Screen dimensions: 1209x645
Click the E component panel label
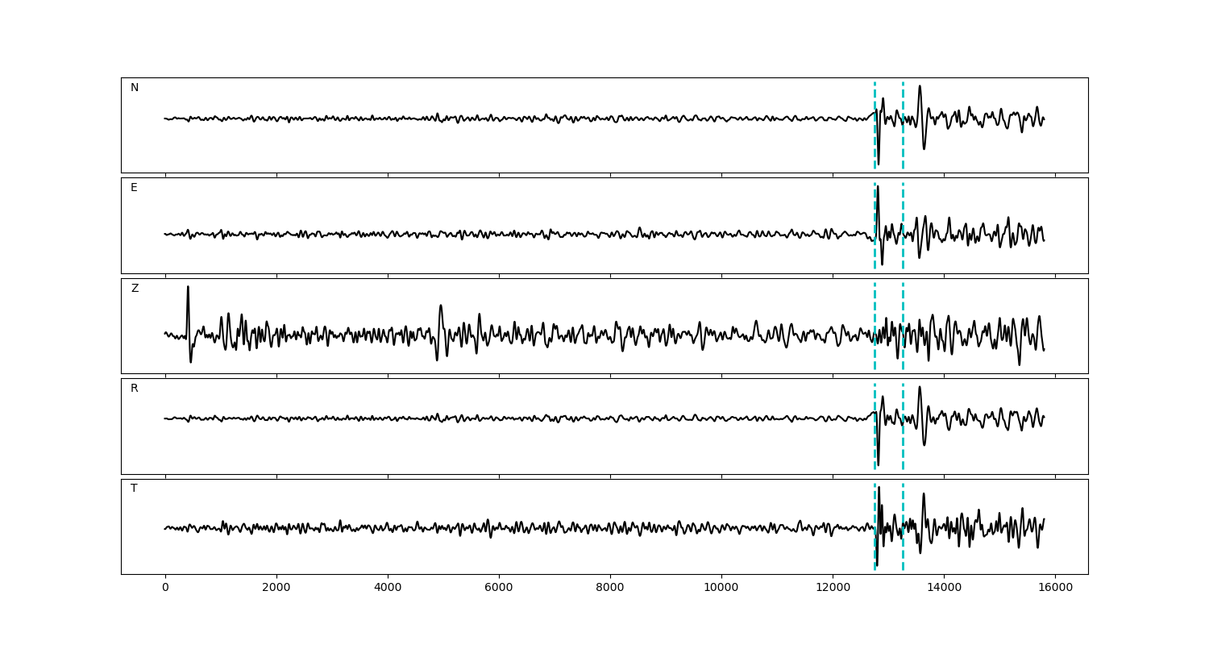point(134,188)
